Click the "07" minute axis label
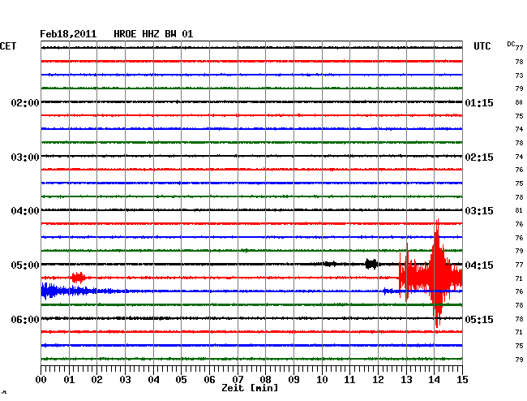Screen dimensions: 527x401 tap(238, 379)
